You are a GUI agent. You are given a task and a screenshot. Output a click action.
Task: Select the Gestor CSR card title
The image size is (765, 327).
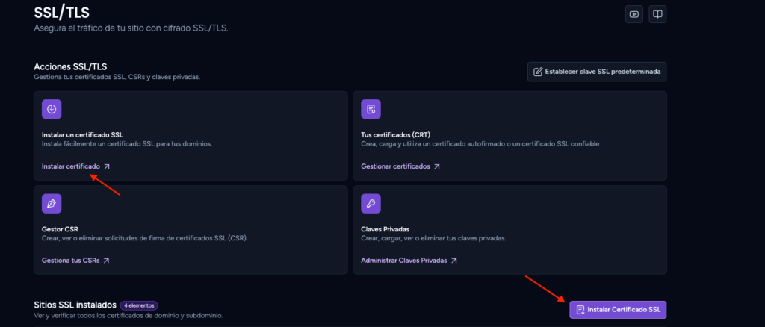click(x=60, y=229)
